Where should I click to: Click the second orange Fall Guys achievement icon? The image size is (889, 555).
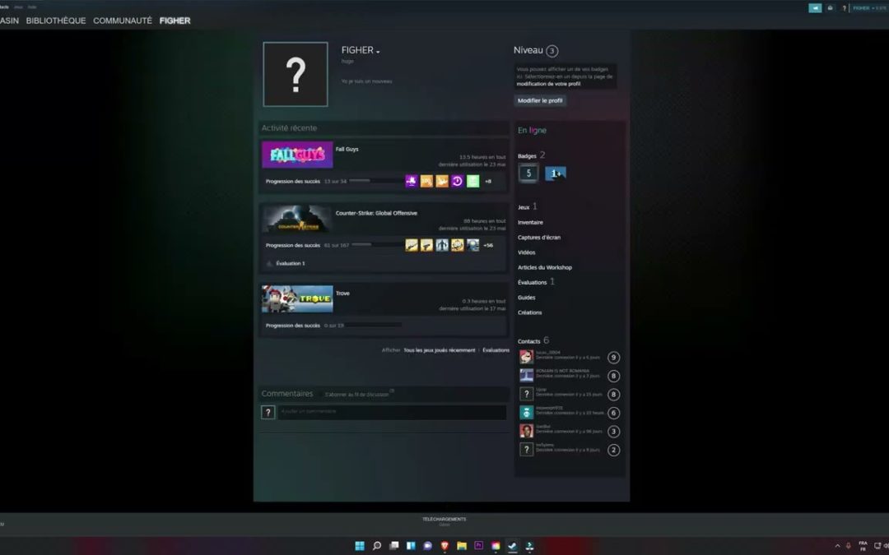(426, 181)
